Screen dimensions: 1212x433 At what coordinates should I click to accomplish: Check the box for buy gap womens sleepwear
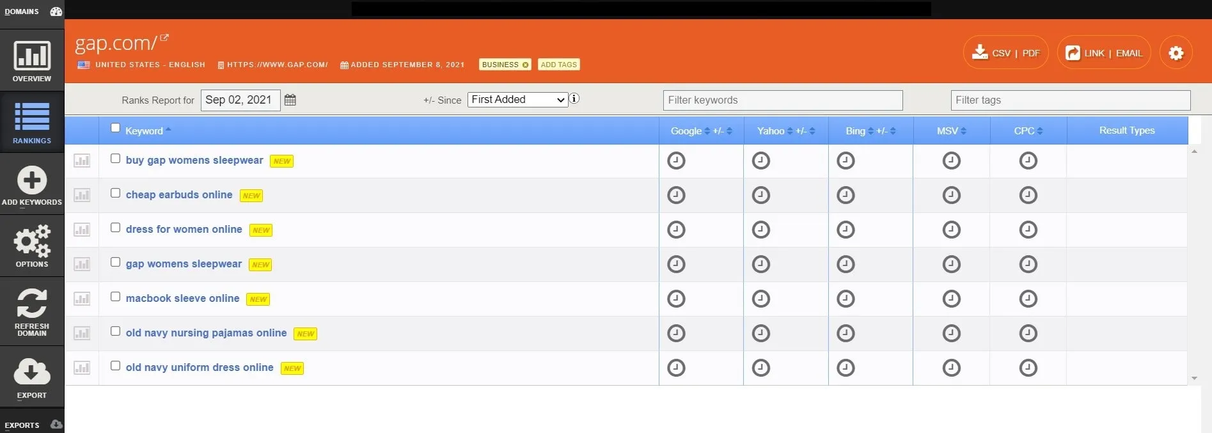pos(115,159)
